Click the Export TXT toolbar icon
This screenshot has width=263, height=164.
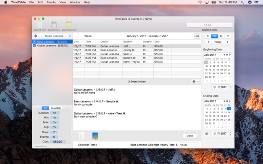[40, 25]
